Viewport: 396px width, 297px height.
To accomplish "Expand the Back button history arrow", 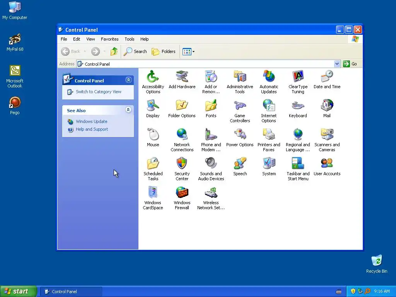I will click(85, 51).
